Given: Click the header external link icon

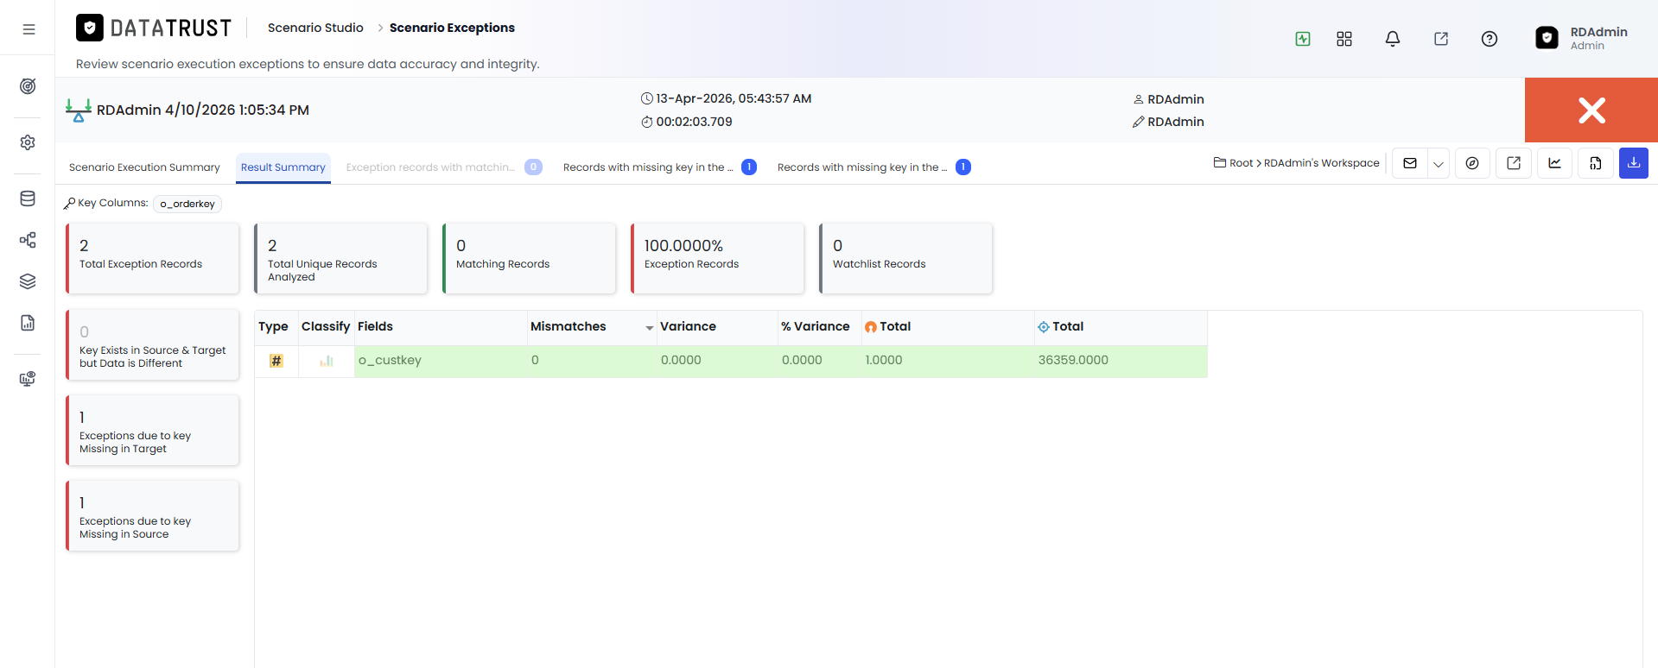Looking at the screenshot, I should [1441, 39].
